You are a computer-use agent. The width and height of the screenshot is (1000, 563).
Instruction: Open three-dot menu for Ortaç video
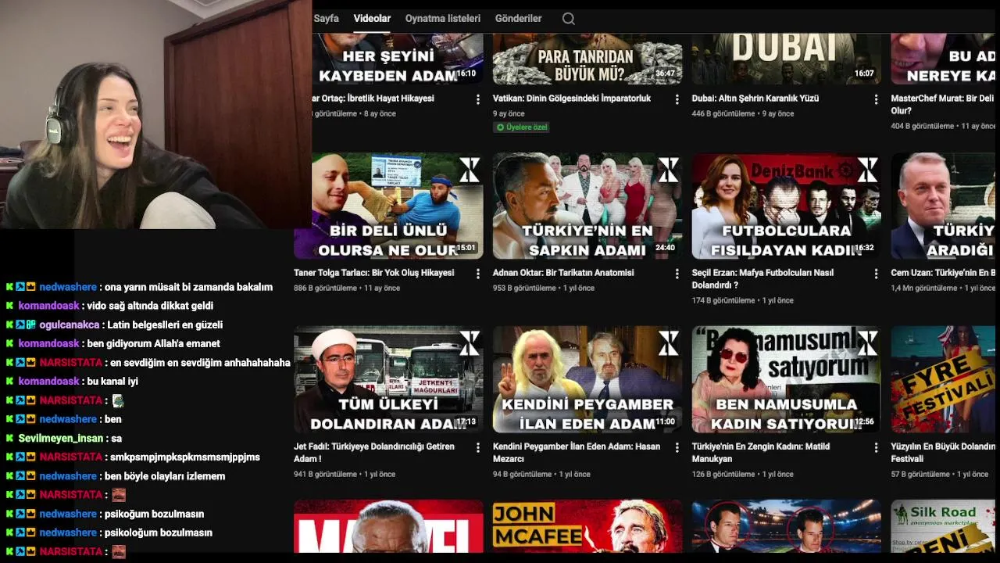point(478,99)
